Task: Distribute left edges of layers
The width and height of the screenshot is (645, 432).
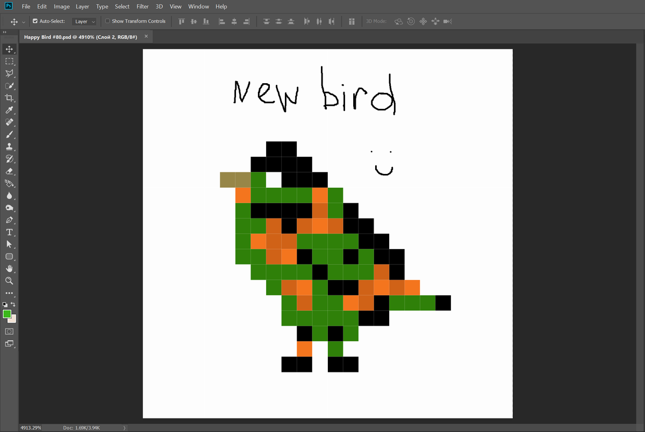Action: [307, 21]
